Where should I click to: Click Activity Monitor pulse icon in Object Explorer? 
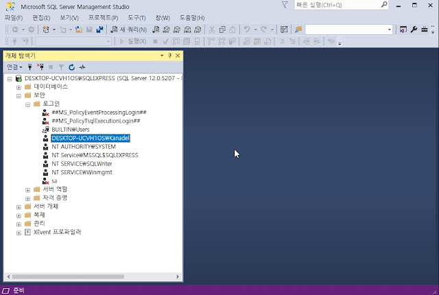click(82, 67)
